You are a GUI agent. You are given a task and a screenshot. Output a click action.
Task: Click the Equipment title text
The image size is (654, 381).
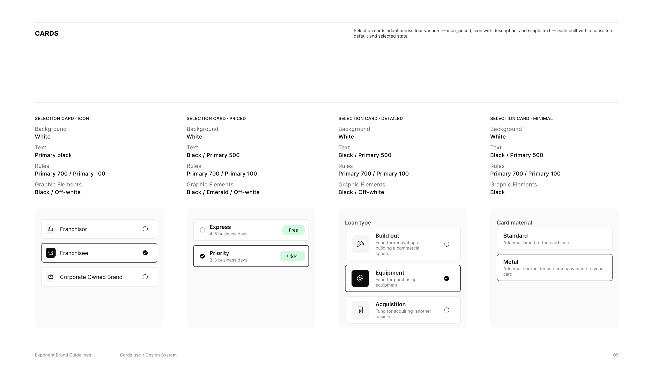(390, 273)
